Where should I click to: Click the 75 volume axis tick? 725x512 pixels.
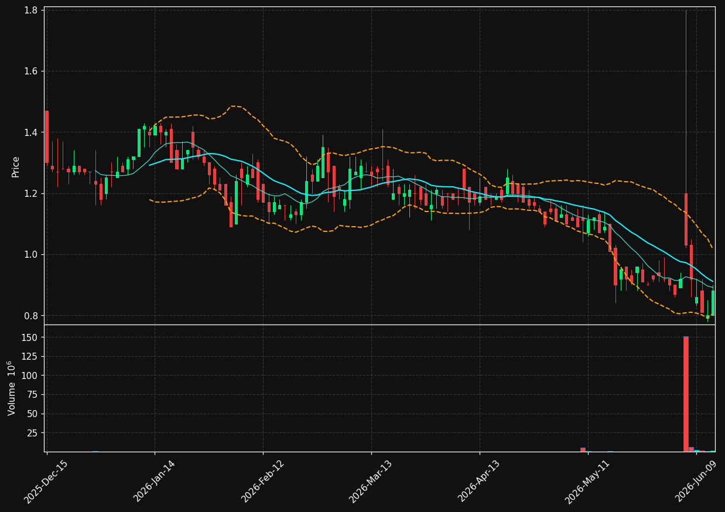[x=33, y=395]
